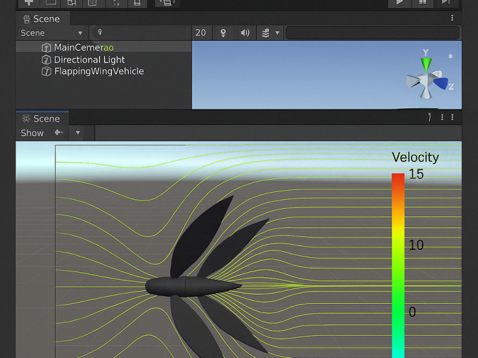The height and width of the screenshot is (358, 478).
Task: Click the 20 value button in the toolbar
Action: [x=200, y=33]
